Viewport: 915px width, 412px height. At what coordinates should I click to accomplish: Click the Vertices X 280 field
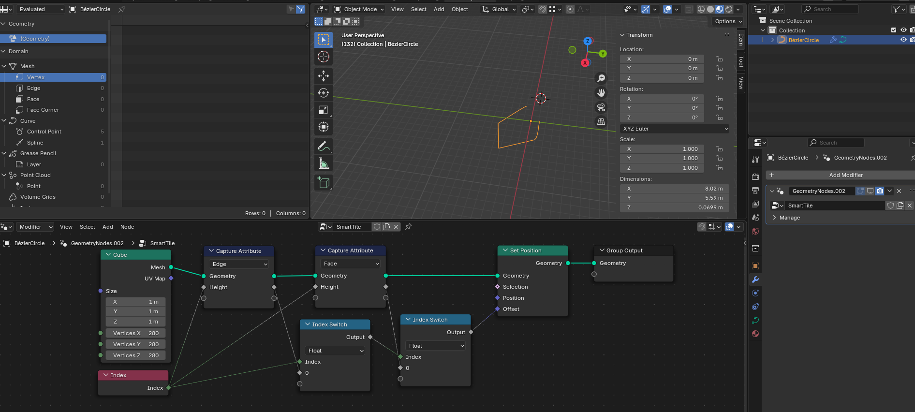pyautogui.click(x=136, y=333)
